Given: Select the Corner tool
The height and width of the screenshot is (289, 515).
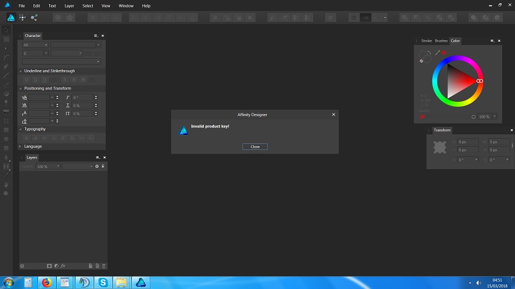Looking at the screenshot, I should point(6,57).
